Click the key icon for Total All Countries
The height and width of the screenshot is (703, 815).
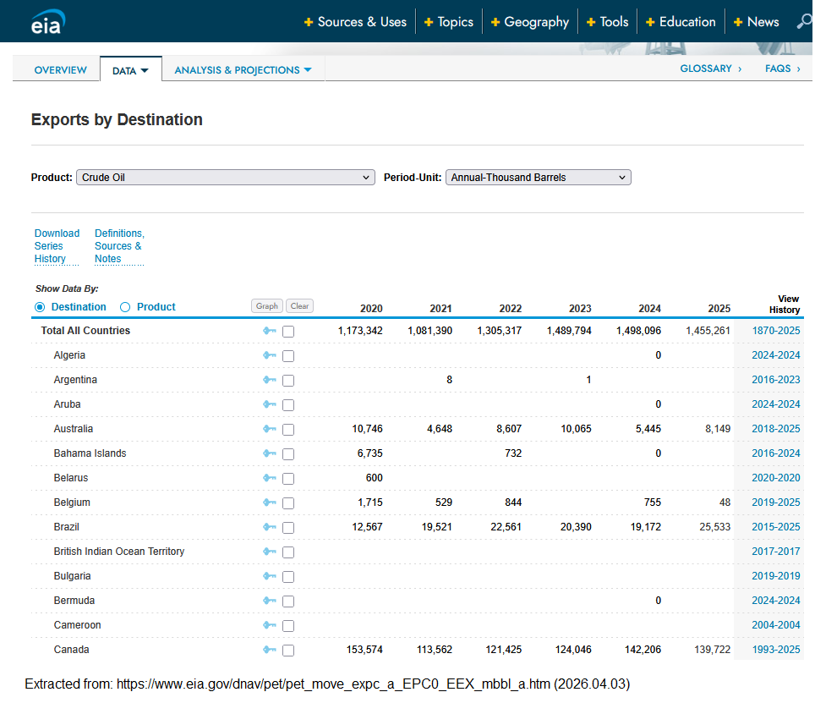270,332
